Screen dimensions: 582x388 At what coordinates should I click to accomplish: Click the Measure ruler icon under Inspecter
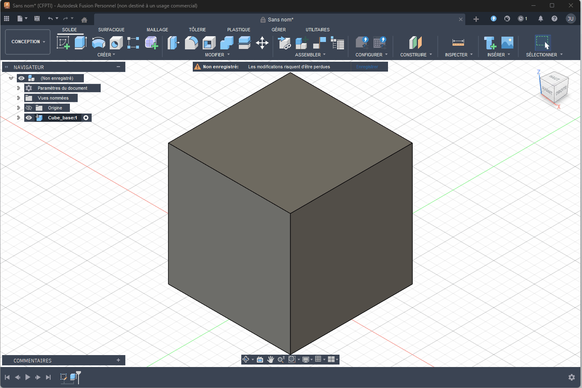tap(458, 42)
